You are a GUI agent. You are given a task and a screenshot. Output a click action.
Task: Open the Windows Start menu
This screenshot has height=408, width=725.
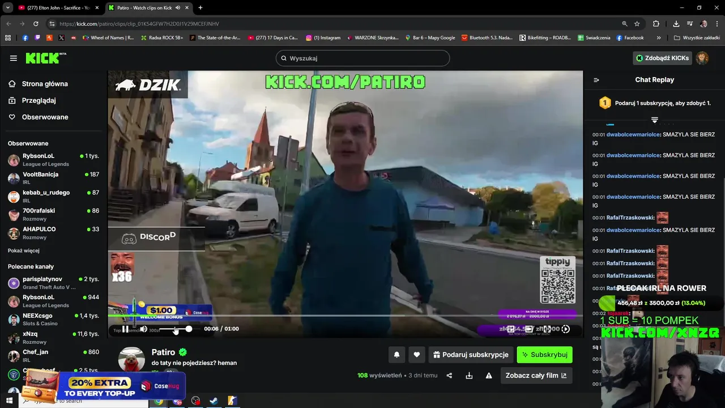(x=9, y=401)
